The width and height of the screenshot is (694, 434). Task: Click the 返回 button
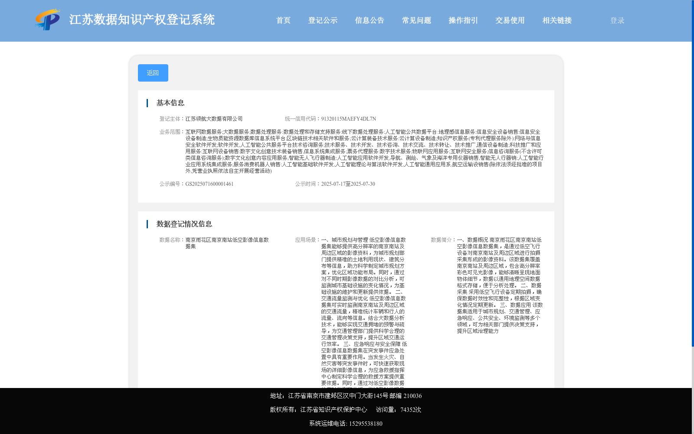(153, 73)
